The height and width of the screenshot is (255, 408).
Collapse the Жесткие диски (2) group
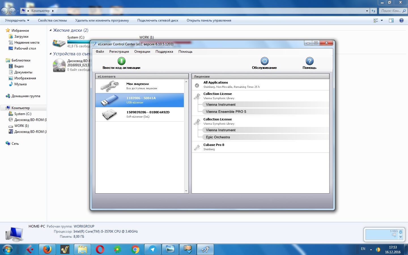pos(51,30)
